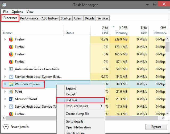Click the Microsoft Word icon
Viewport: 170px width, 134px height.
11,99
